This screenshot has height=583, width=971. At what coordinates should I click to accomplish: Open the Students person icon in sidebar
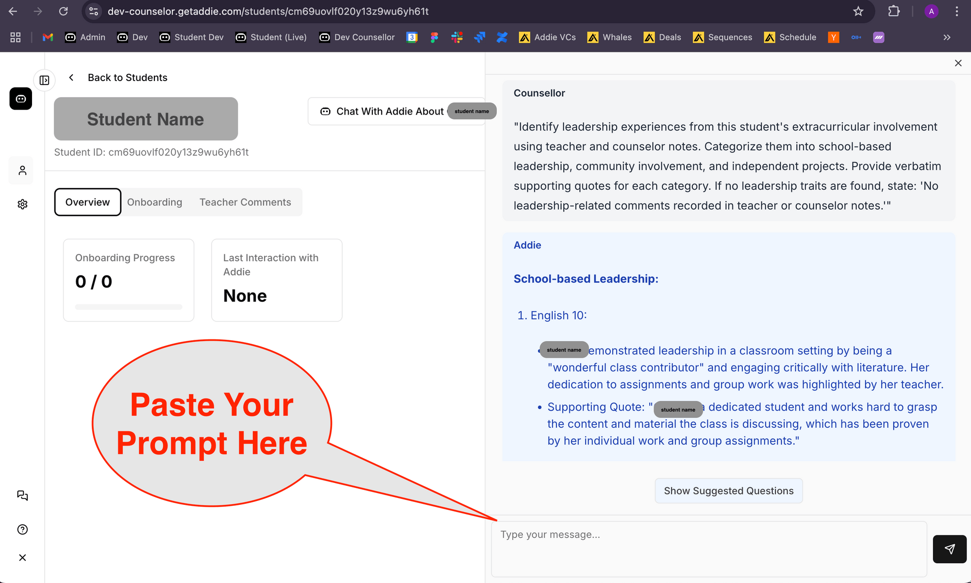point(22,170)
